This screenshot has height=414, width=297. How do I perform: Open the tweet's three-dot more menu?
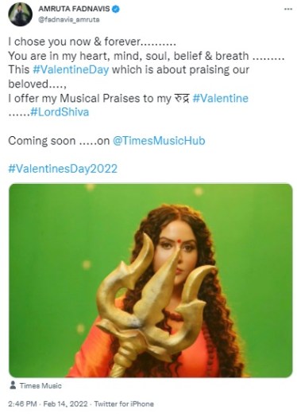click(288, 10)
